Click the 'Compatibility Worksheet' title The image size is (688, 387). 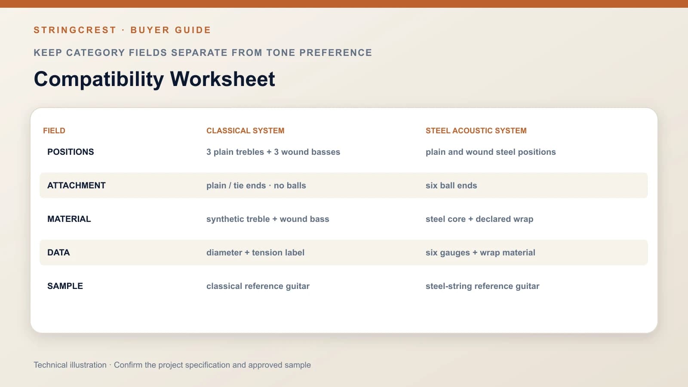(x=154, y=79)
